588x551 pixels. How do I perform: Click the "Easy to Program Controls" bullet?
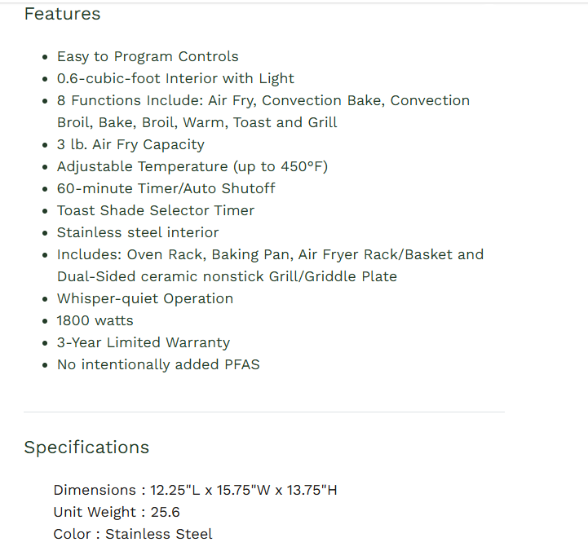click(x=148, y=56)
